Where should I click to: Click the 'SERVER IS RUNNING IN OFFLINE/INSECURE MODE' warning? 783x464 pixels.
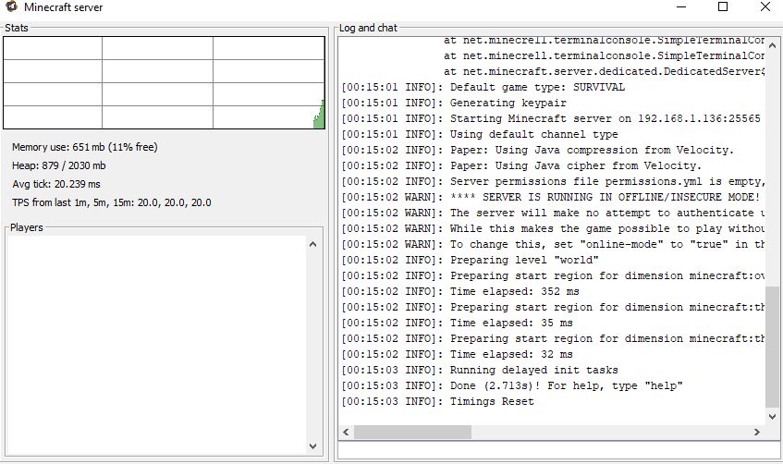(x=551, y=197)
